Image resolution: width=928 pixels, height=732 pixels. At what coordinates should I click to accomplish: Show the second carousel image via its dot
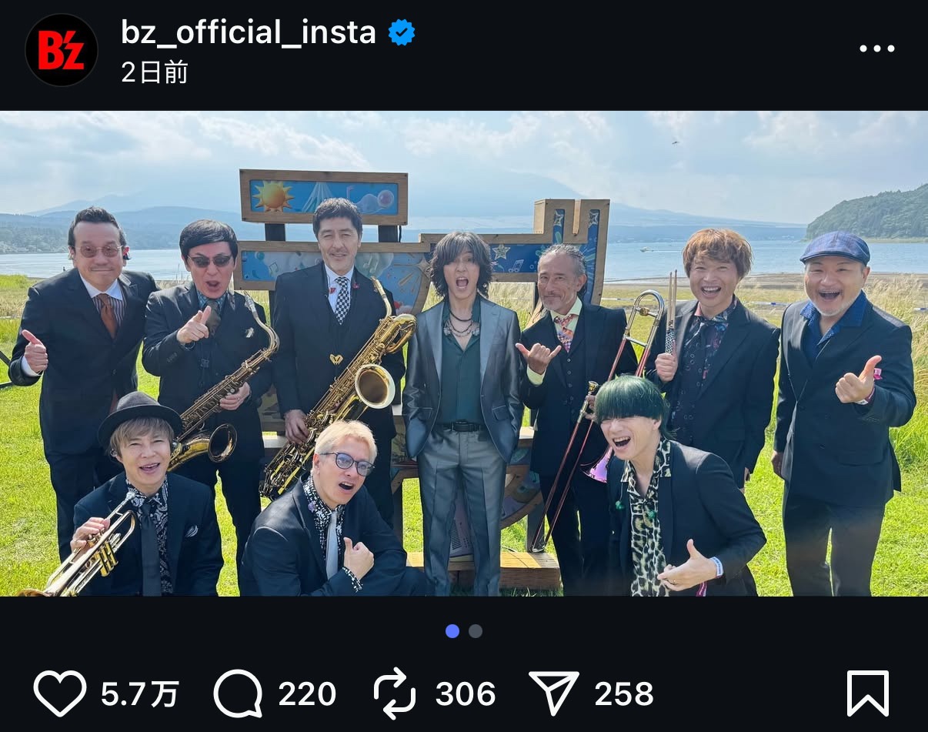[476, 631]
